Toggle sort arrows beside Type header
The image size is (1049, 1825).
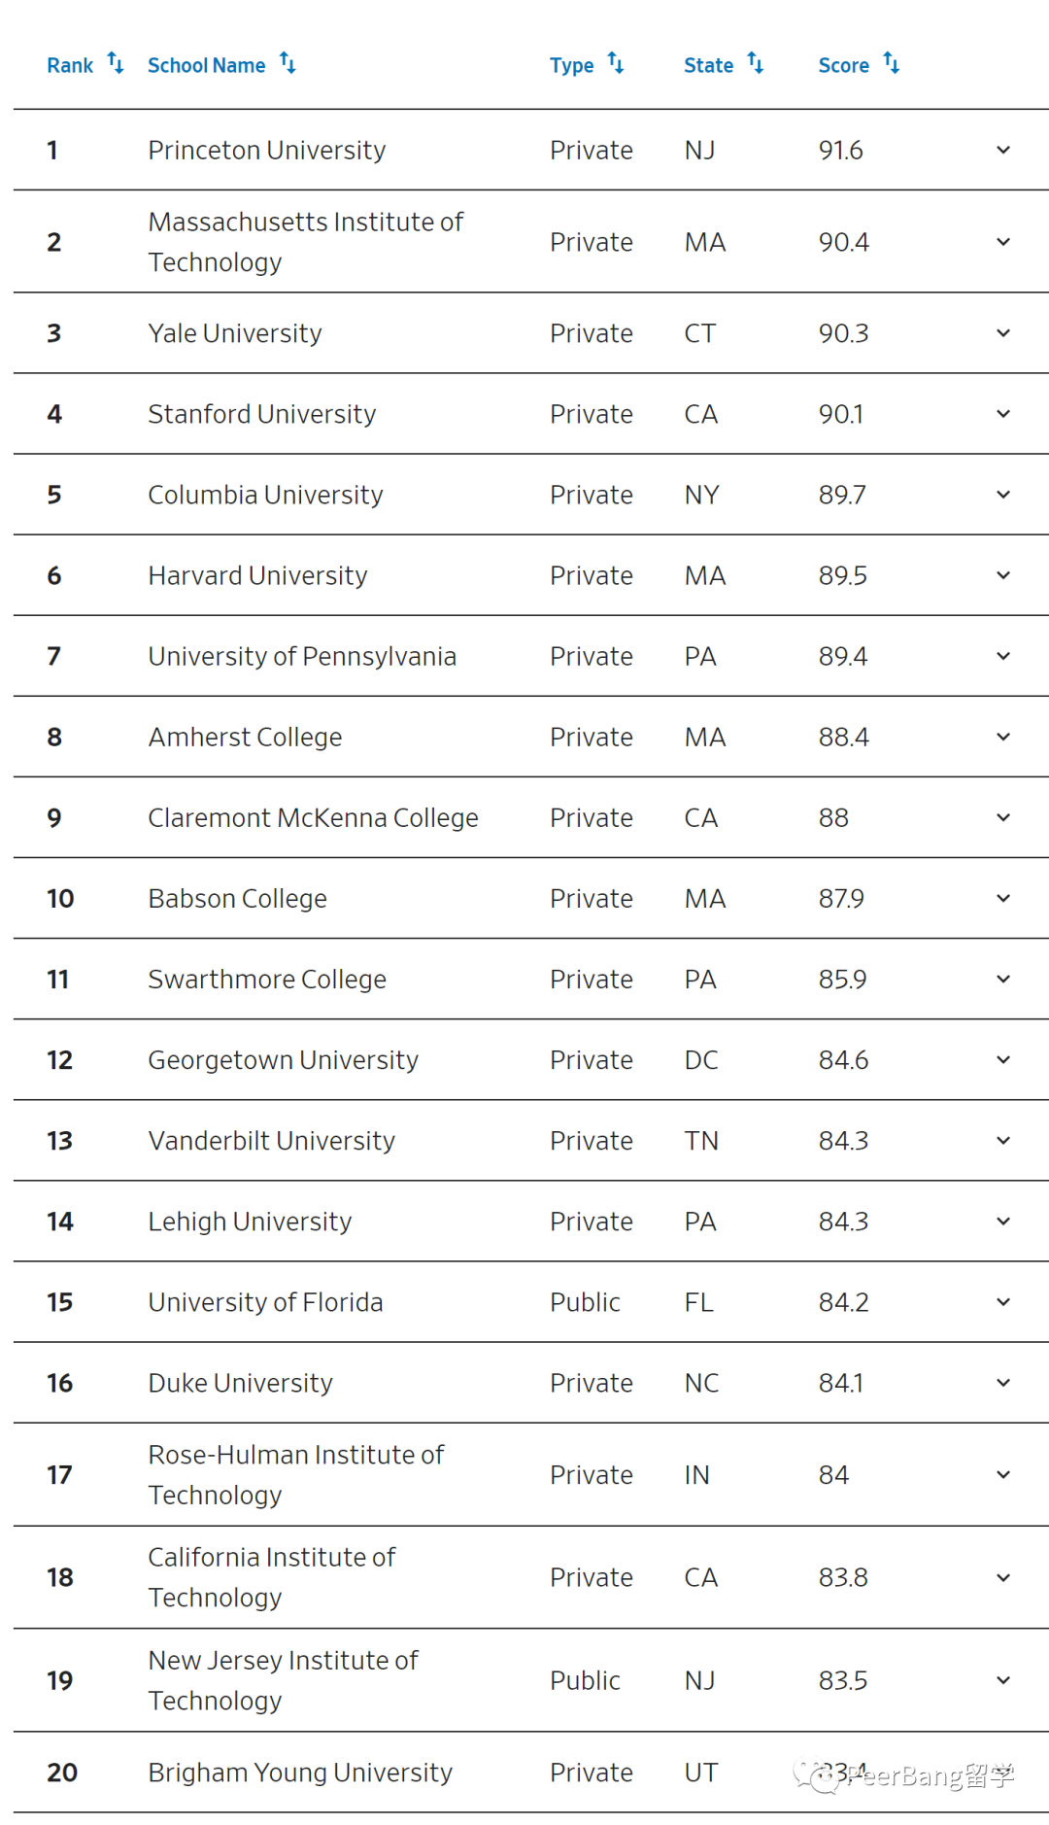616,63
